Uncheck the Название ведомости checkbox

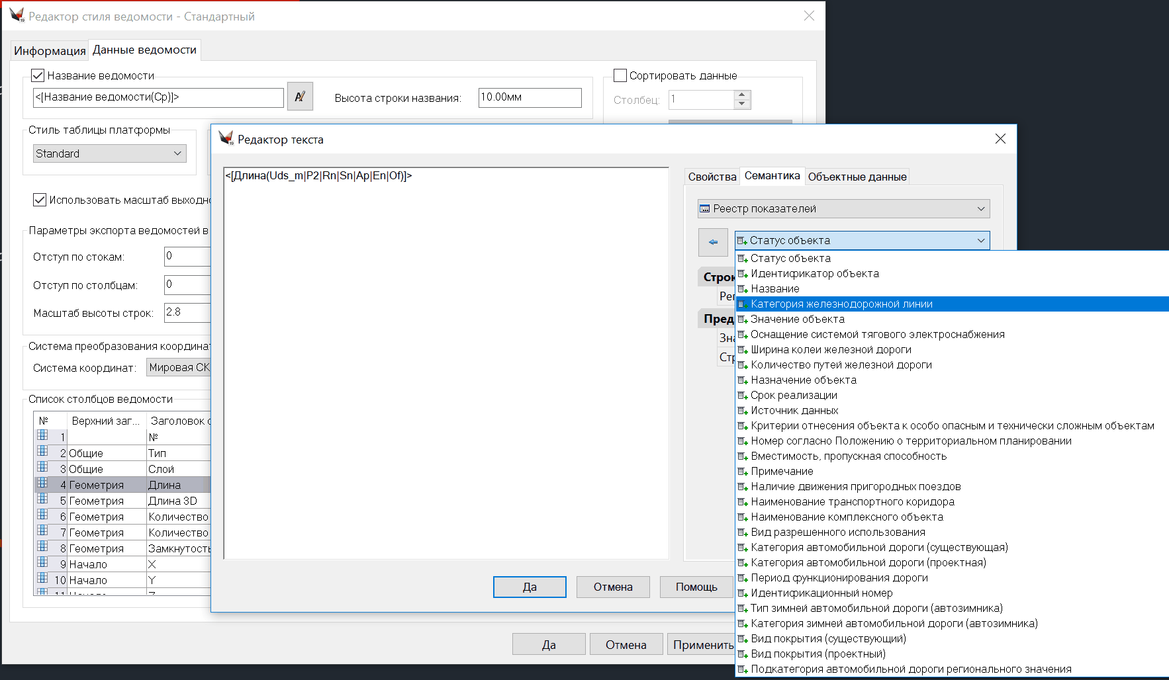click(38, 75)
